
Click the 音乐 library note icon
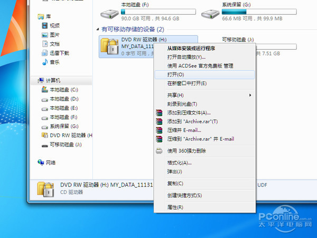(45, 62)
